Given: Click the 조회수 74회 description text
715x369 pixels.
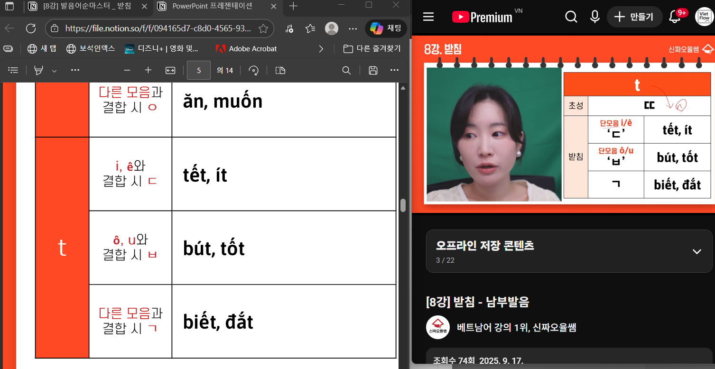Looking at the screenshot, I should click(478, 360).
